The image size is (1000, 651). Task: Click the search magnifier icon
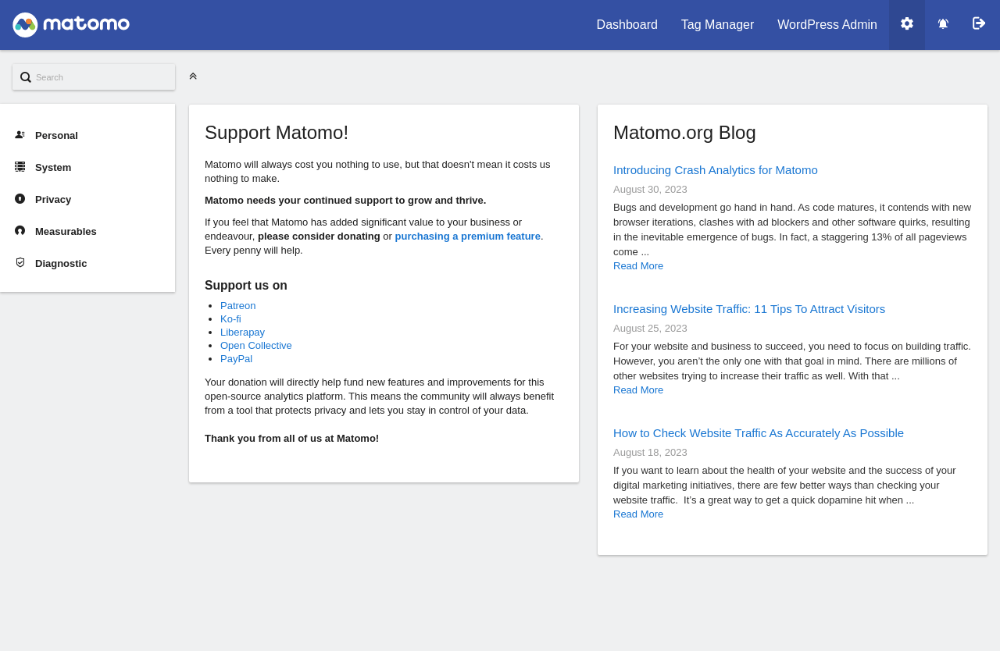pos(26,77)
